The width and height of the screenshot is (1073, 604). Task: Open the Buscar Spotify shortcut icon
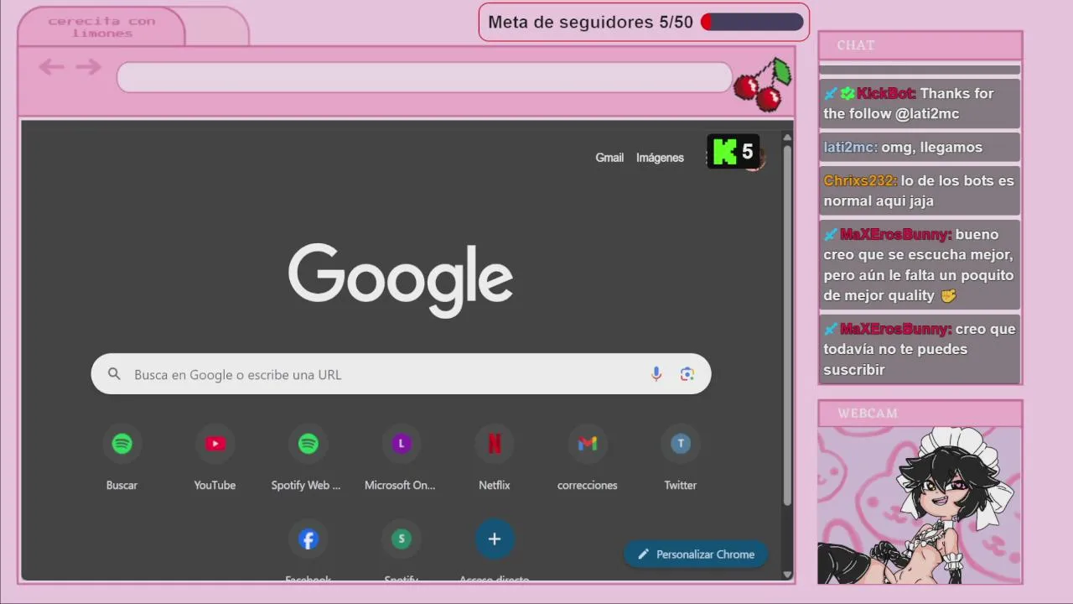(122, 444)
